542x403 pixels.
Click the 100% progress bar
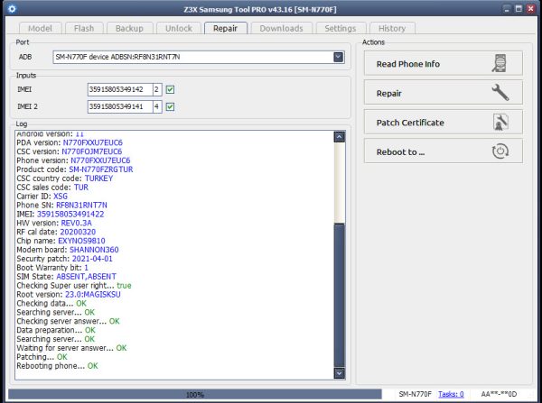(195, 394)
